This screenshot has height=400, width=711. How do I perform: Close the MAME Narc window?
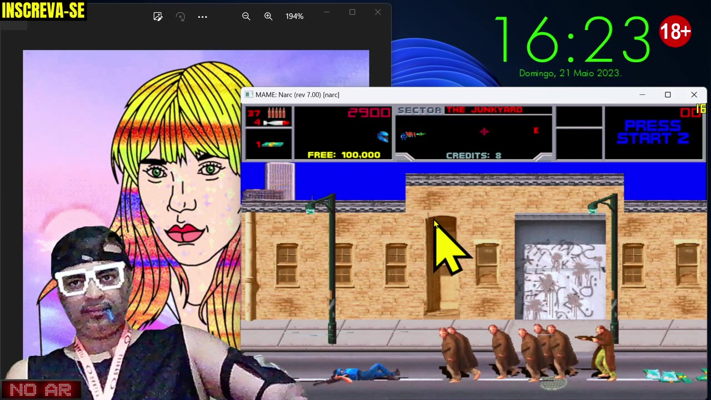tap(694, 95)
